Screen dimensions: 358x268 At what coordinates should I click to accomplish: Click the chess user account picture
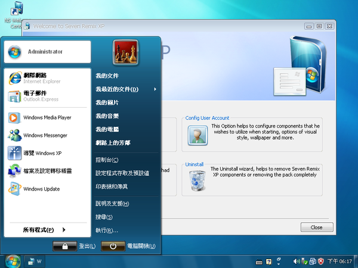(x=125, y=52)
